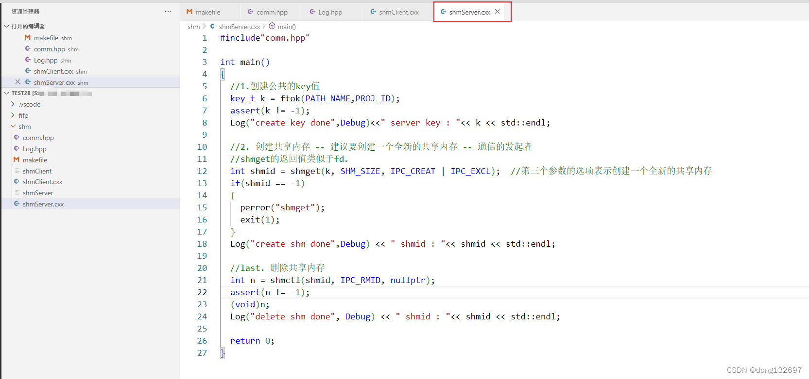Screen dimensions: 809x379
Task: Click the C++ icon on the Log.hpp tab
Action: 312,12
